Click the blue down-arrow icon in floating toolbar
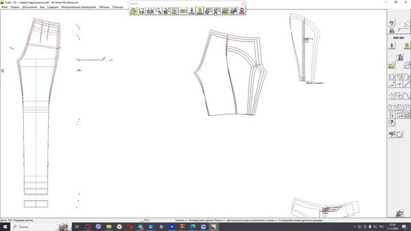 click(191, 11)
